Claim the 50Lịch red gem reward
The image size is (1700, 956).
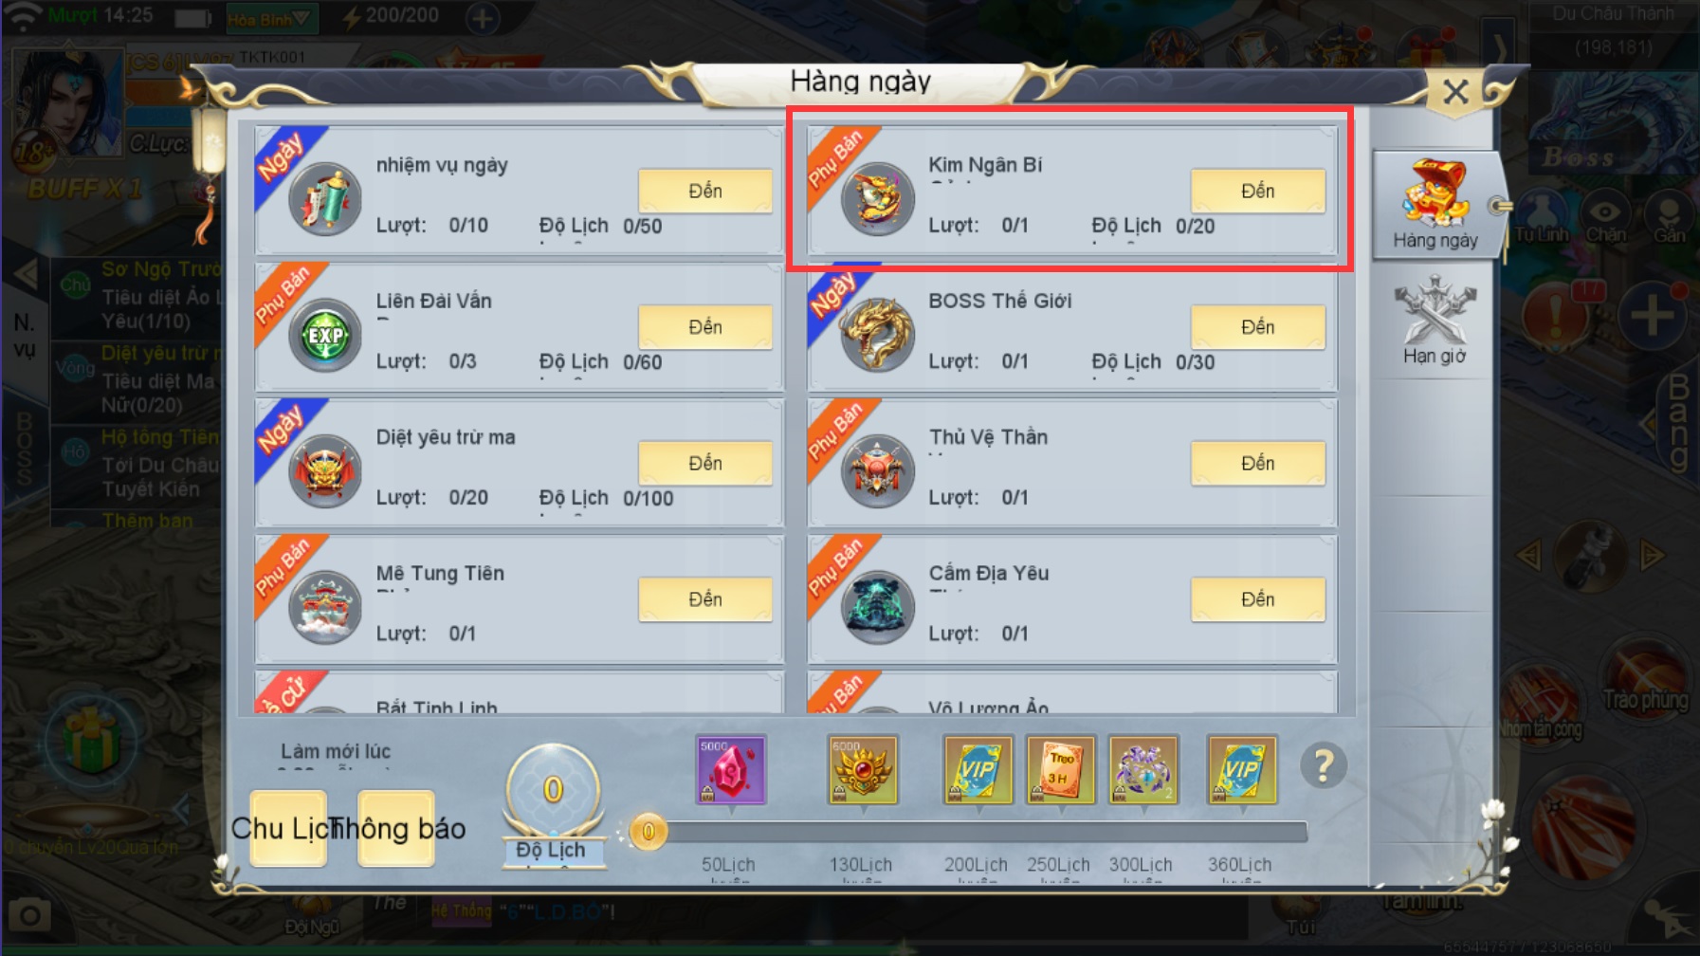coord(730,770)
